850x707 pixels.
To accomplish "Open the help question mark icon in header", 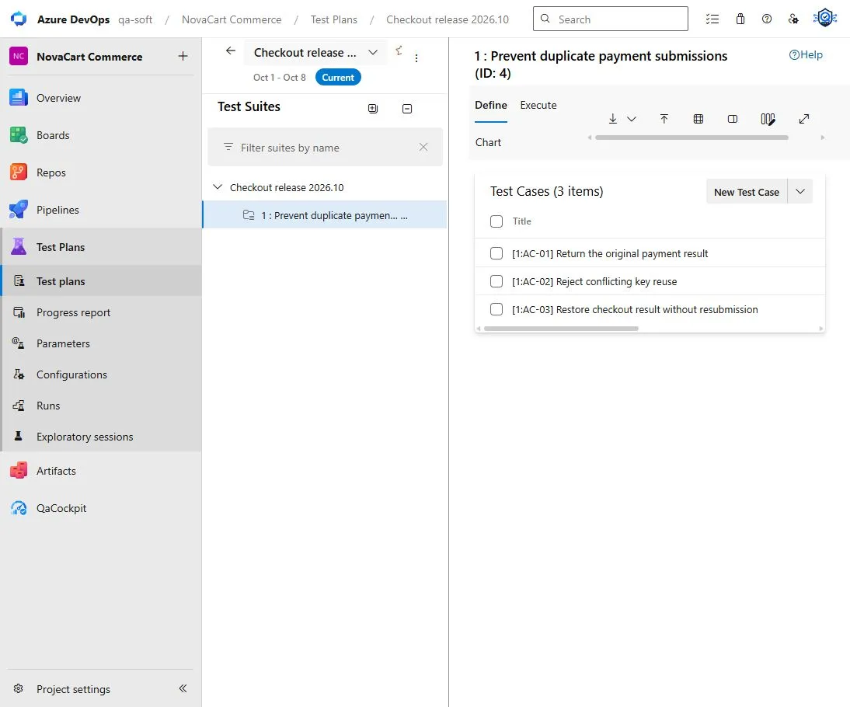I will coord(767,19).
